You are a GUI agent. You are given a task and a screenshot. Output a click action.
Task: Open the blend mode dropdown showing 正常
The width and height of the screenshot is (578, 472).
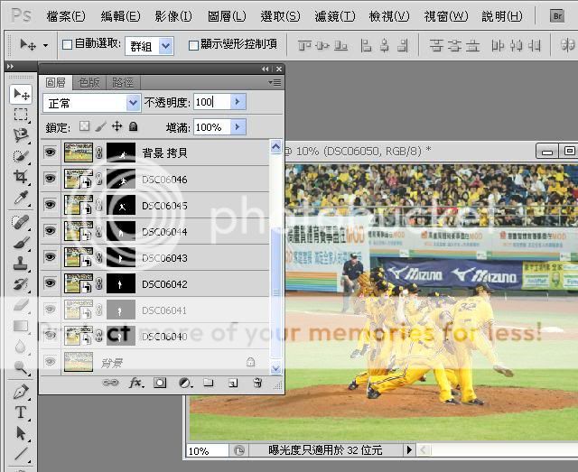92,103
